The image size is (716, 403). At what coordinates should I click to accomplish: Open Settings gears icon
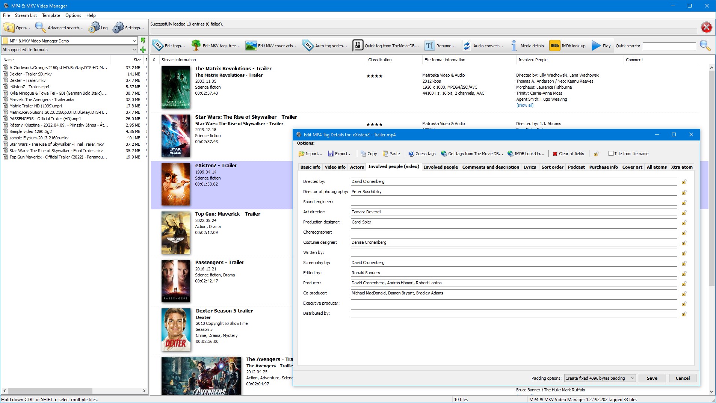tap(128, 27)
